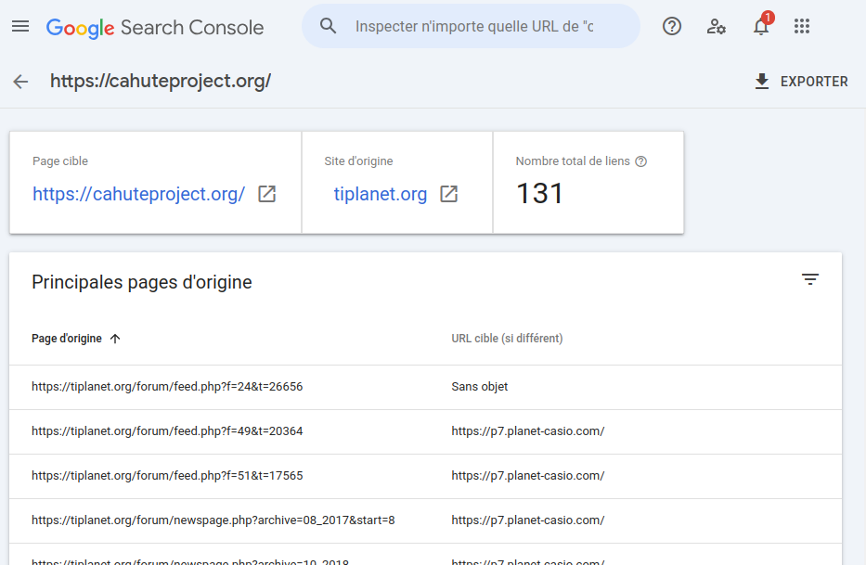Open the Google apps grid

click(803, 27)
